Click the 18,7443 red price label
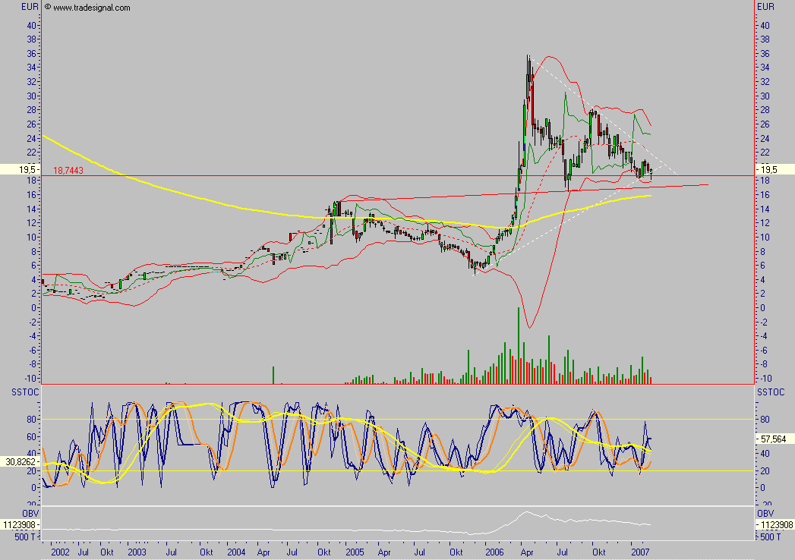Viewport: 795px width, 560px height. [68, 170]
